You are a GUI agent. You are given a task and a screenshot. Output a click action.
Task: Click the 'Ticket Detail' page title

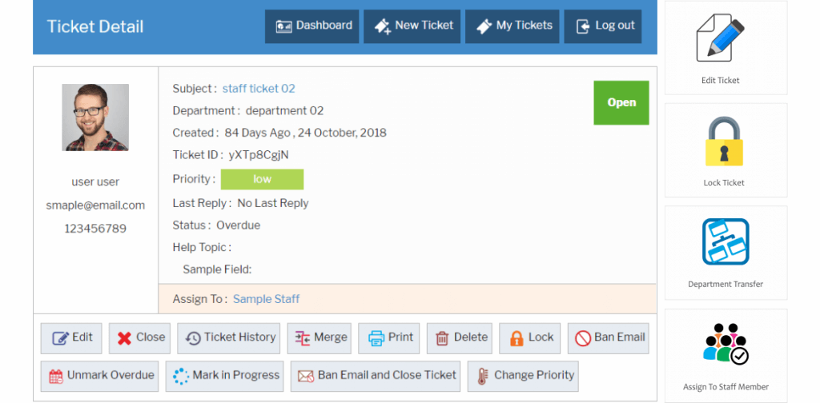95,27
